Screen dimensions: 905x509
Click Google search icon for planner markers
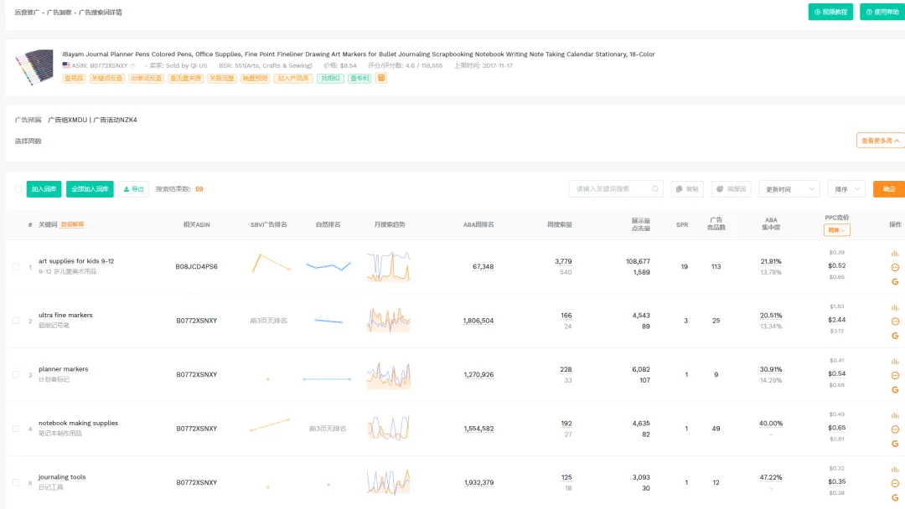point(894,389)
